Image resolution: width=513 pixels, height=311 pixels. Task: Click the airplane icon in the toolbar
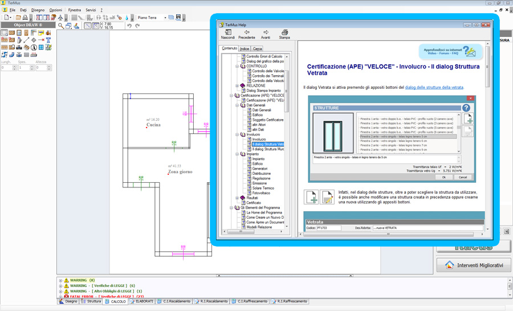tap(60, 17)
